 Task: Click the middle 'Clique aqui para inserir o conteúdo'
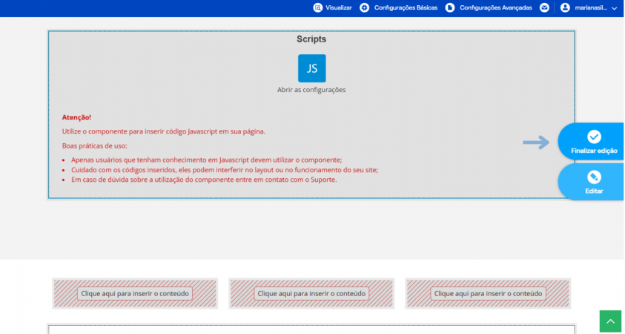311,294
